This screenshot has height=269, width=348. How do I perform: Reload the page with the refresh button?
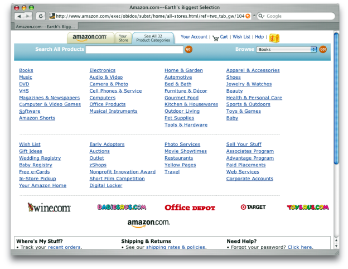click(41, 16)
